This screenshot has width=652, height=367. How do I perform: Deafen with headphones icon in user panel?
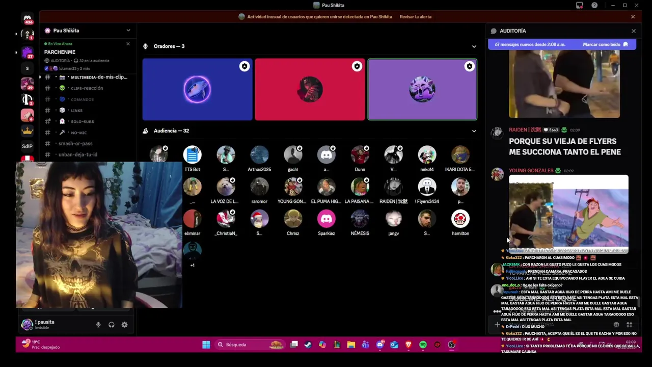coord(112,325)
